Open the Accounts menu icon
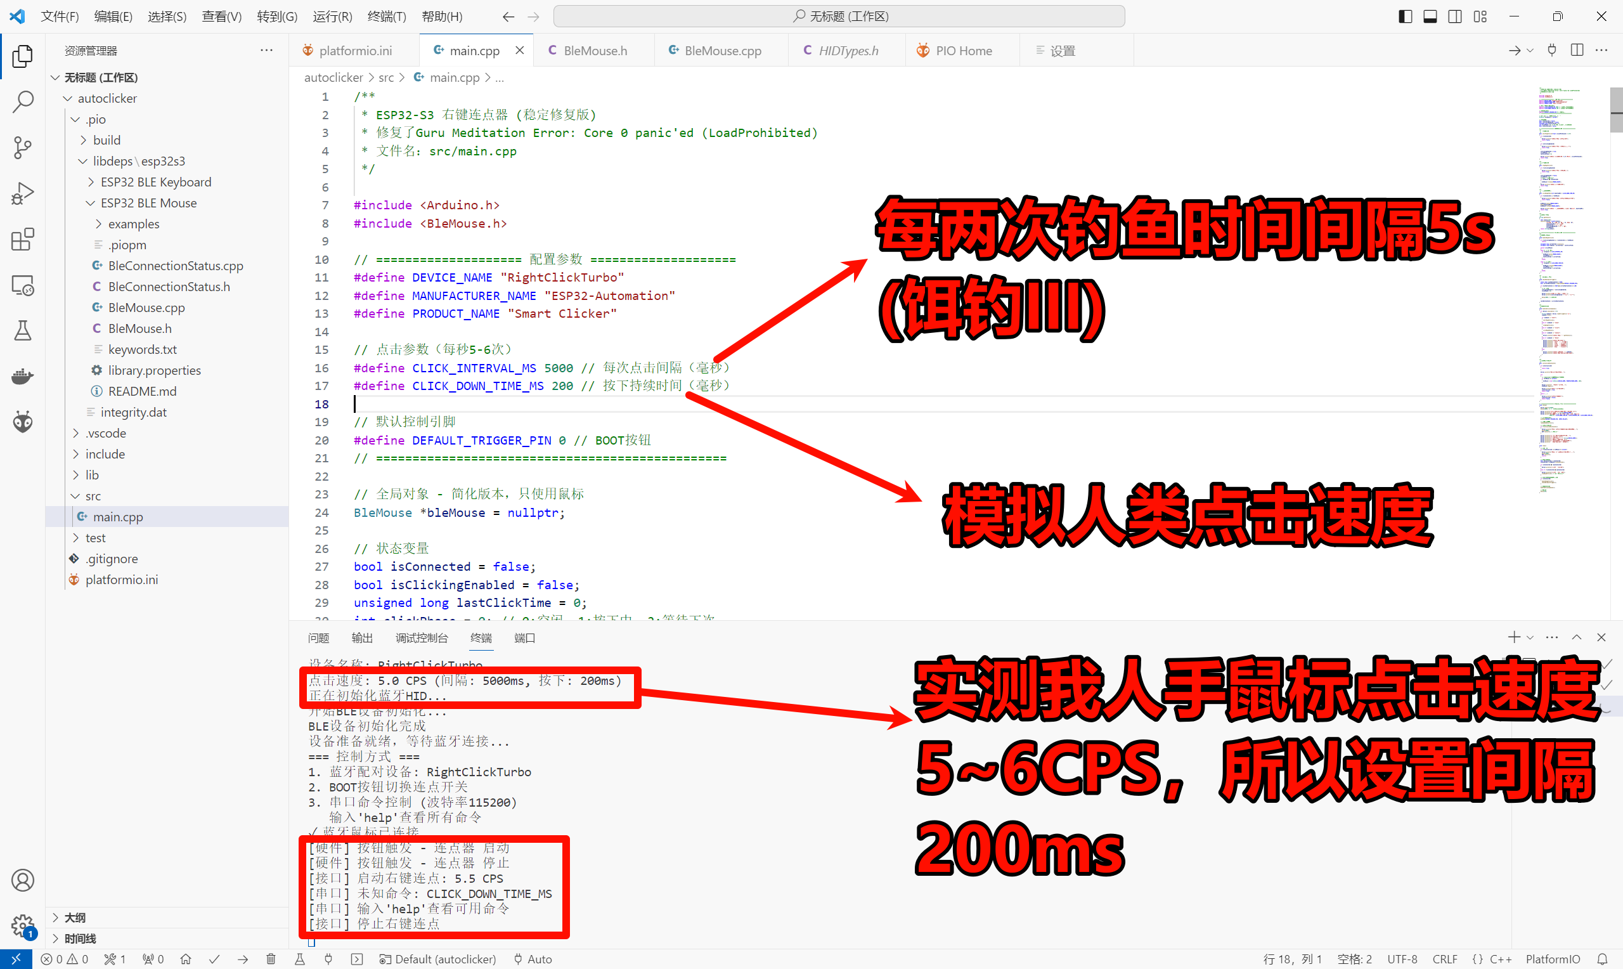 click(23, 880)
